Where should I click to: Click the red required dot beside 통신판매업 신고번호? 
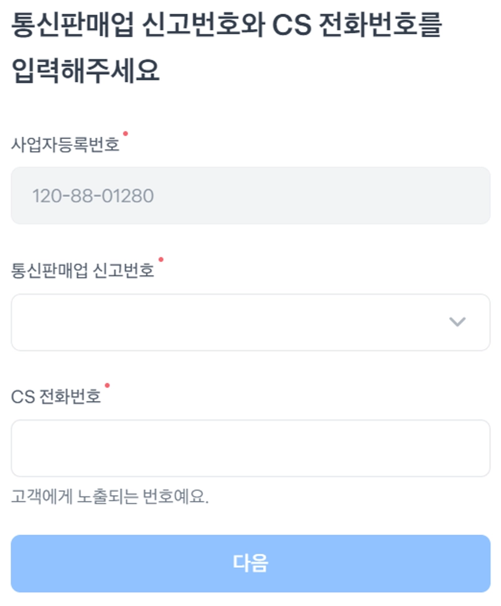(x=161, y=259)
